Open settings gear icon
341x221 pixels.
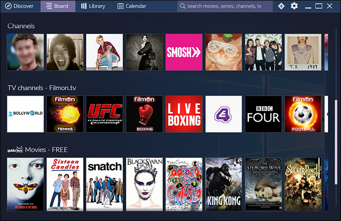[294, 6]
